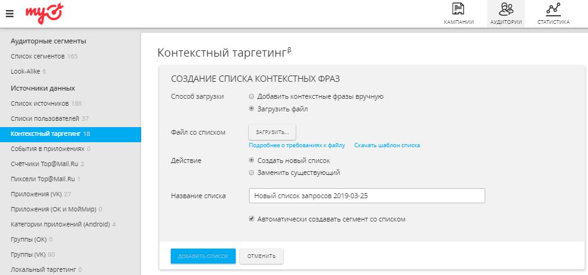This screenshot has height=275, width=588.
Task: Open 'Список сегментов' in sidebar
Action: pos(38,57)
